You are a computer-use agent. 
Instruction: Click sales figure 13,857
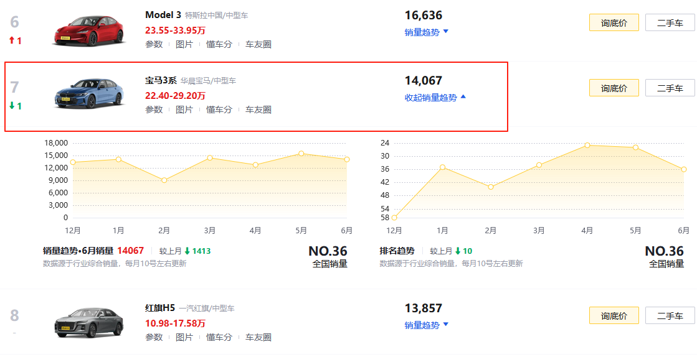tap(423, 309)
